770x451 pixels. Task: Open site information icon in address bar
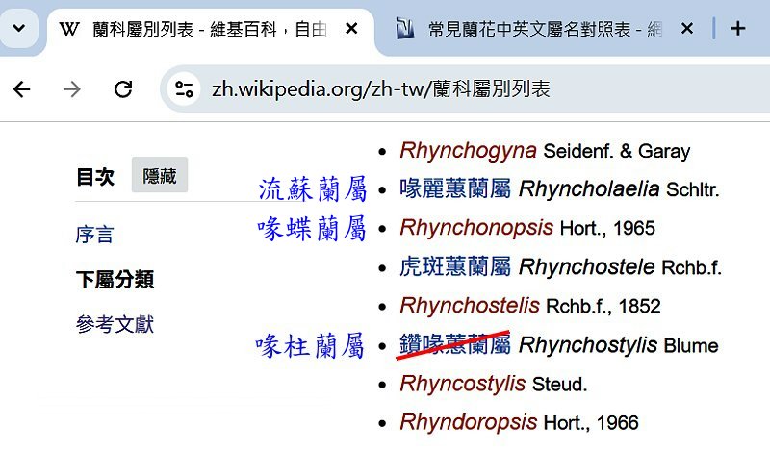click(183, 89)
